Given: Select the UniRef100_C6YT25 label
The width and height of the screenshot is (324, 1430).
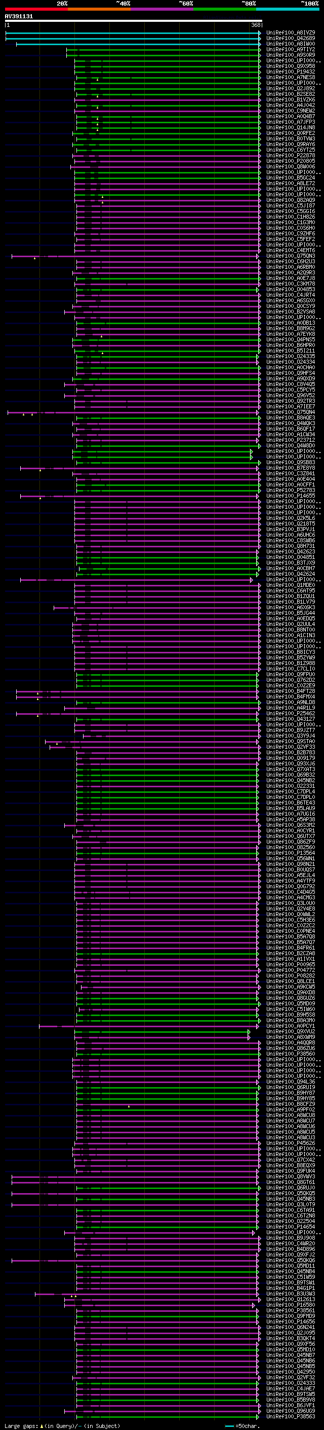Looking at the screenshot, I should coord(291,150).
